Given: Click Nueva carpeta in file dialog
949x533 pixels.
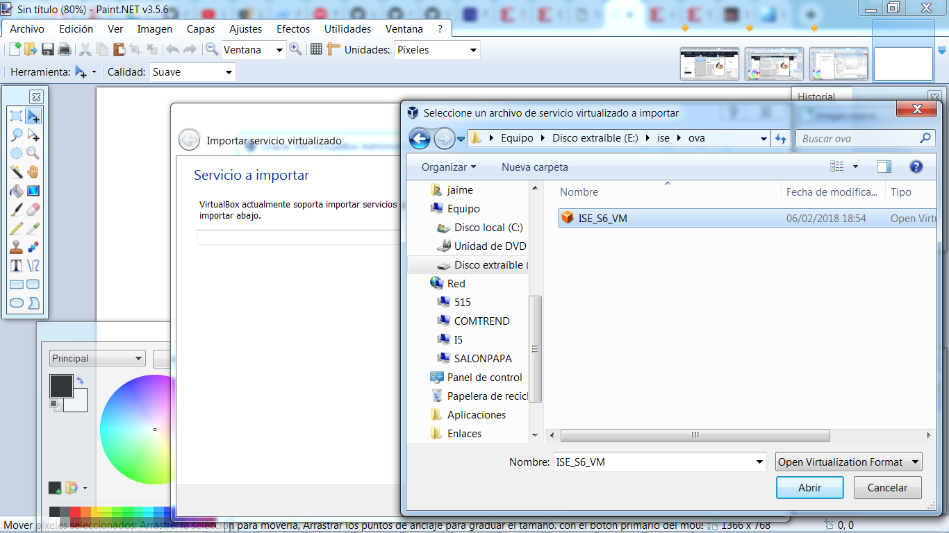Looking at the screenshot, I should [x=534, y=167].
